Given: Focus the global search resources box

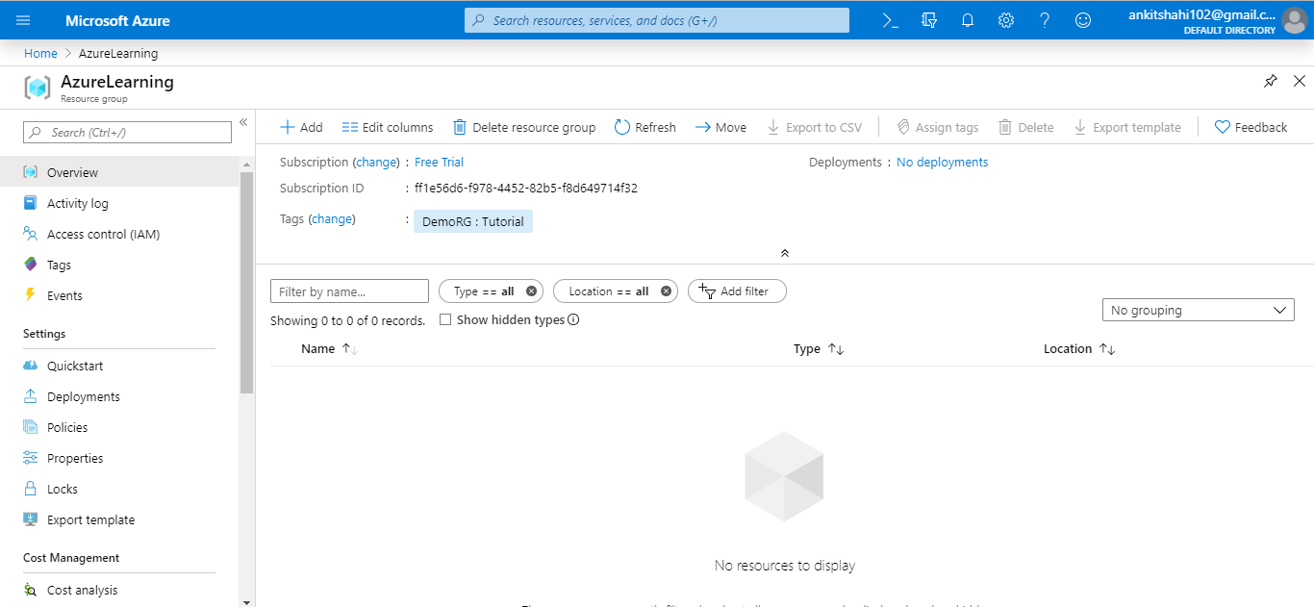Looking at the screenshot, I should [657, 20].
